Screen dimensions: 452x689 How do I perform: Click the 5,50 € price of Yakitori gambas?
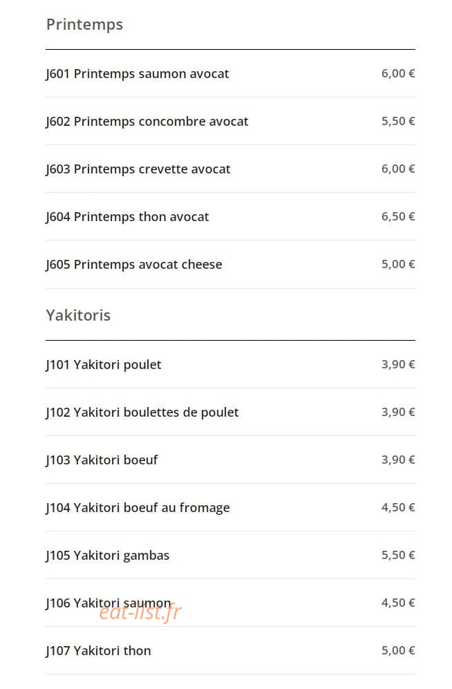coord(398,556)
